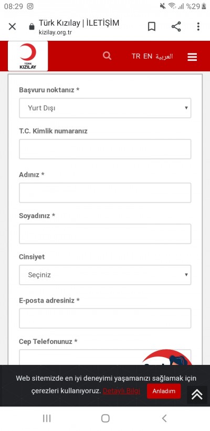Switch site language to Arabic

coord(164,56)
